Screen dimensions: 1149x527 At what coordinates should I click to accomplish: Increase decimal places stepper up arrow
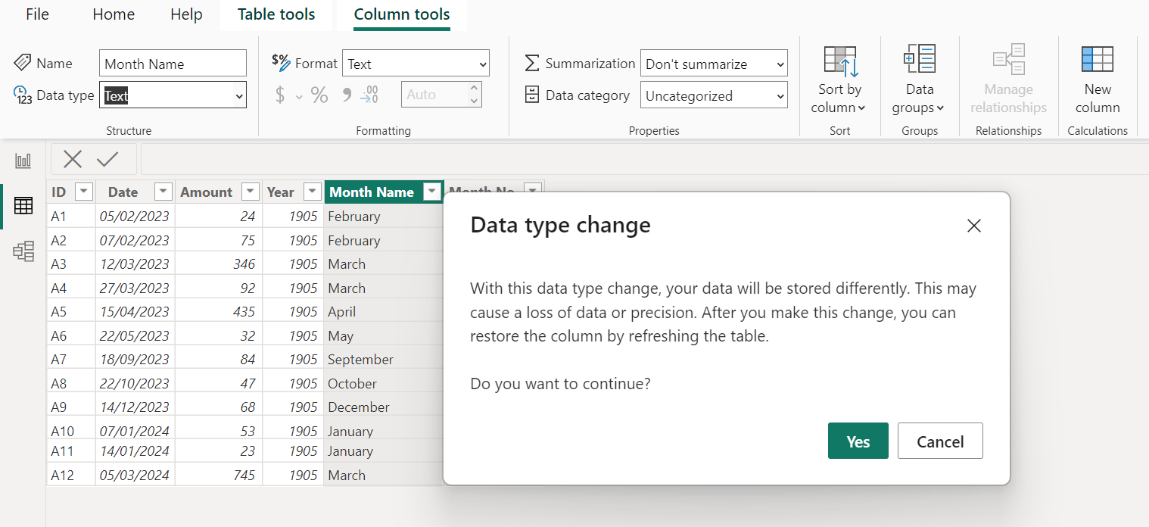click(475, 89)
